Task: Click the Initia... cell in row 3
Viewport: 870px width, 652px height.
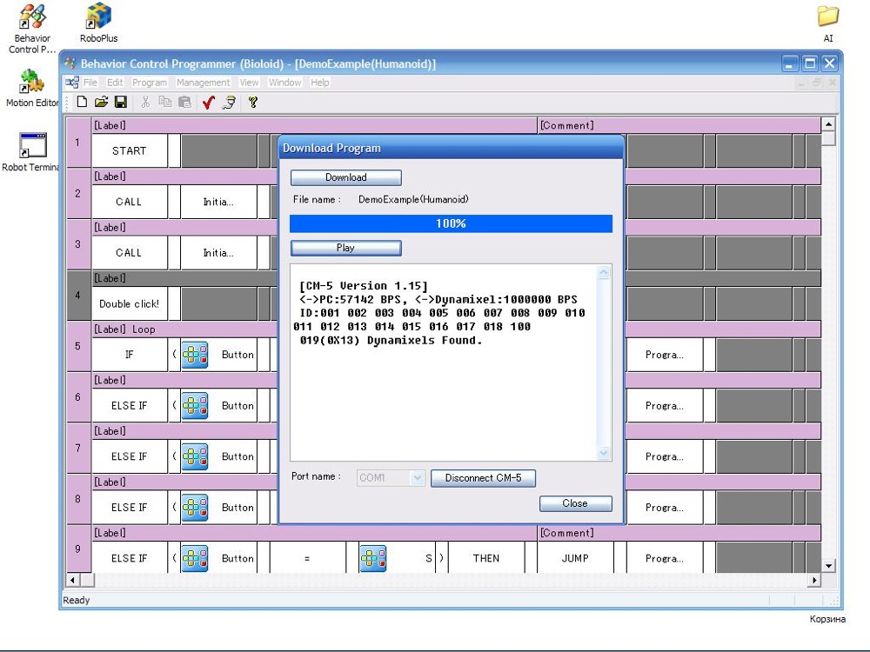Action: (218, 253)
